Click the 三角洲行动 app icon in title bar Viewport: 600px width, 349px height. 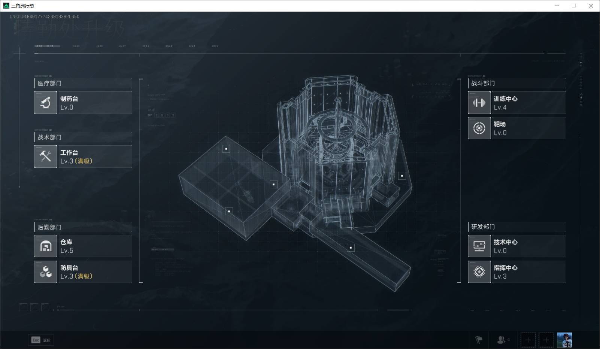click(6, 6)
